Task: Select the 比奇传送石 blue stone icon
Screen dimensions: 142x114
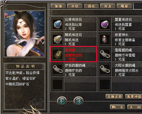Action: click(57, 24)
